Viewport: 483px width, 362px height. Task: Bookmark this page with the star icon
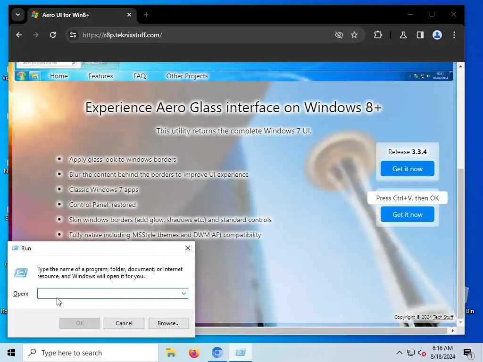click(x=354, y=35)
